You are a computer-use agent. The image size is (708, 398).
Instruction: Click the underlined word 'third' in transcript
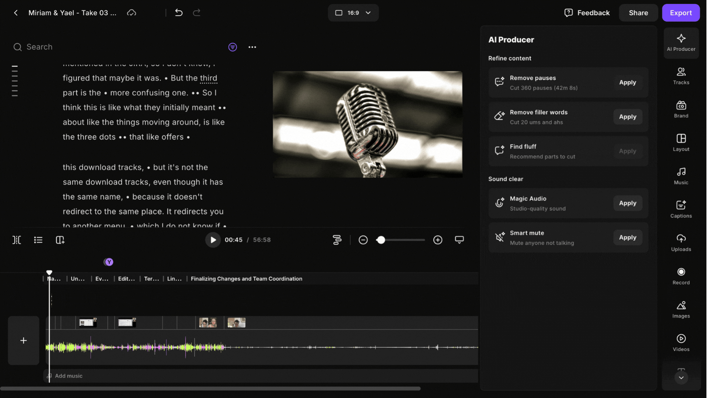[x=208, y=78]
